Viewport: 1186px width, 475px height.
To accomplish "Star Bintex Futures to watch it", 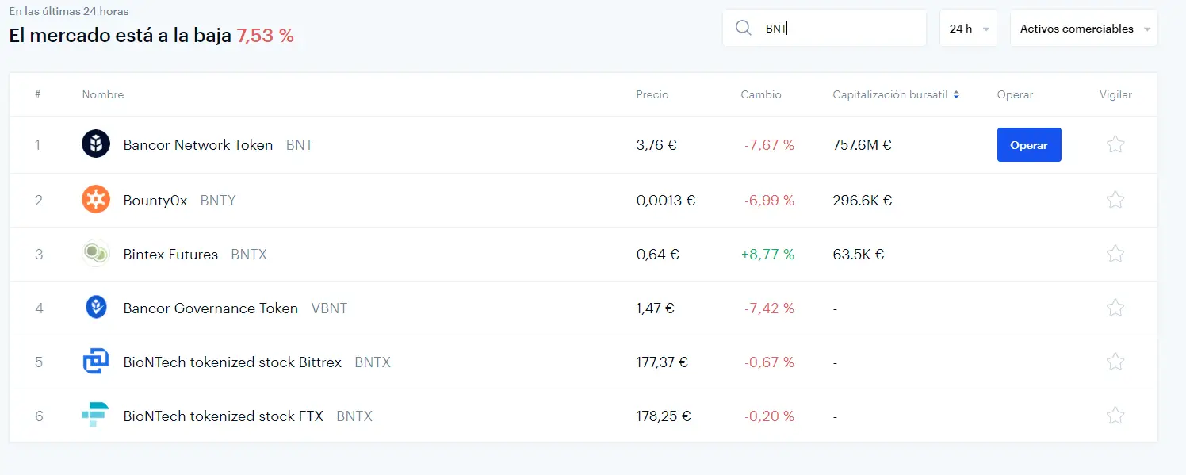I will (x=1115, y=254).
